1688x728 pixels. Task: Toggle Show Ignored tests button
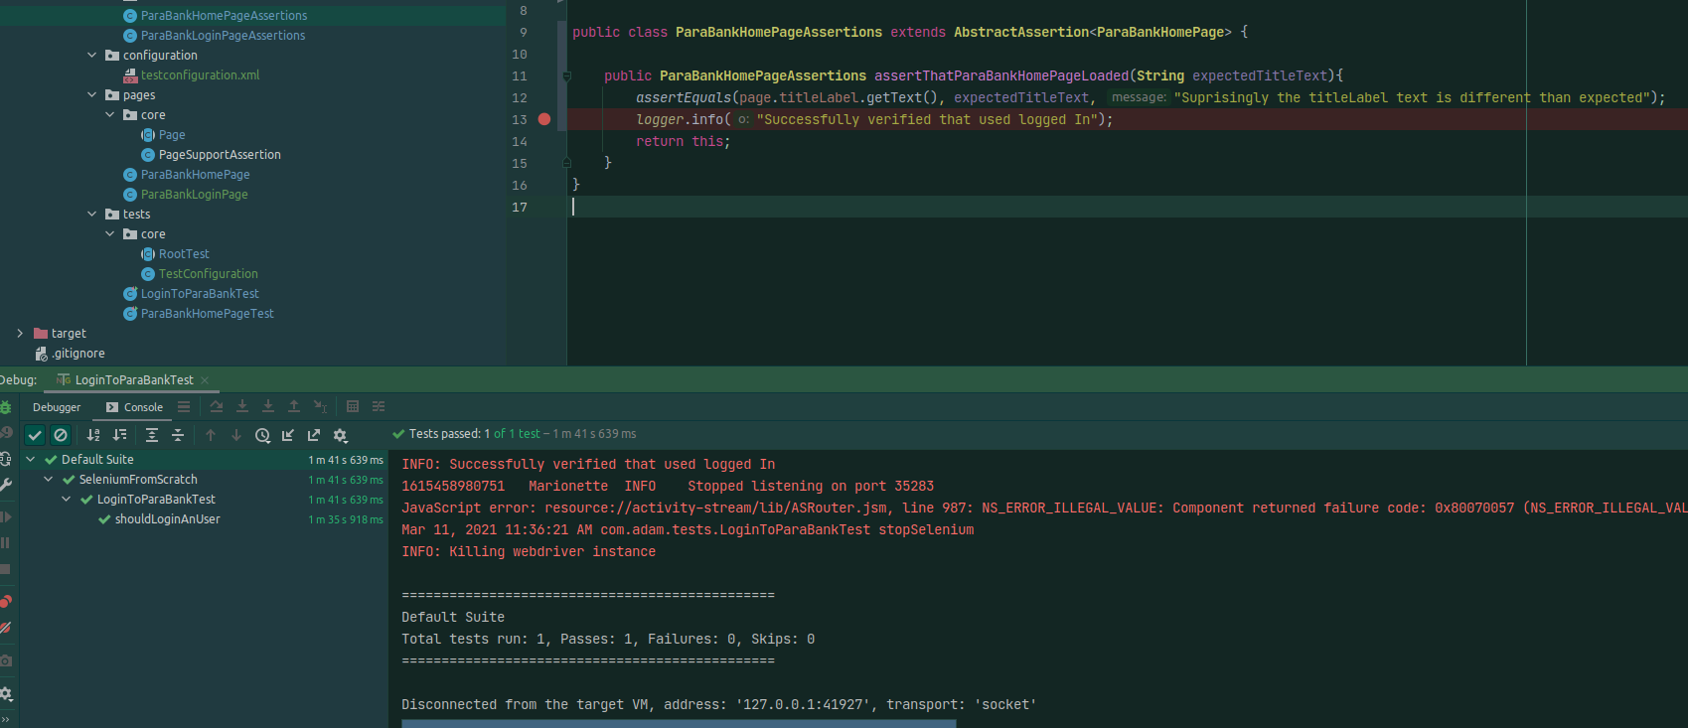click(61, 435)
